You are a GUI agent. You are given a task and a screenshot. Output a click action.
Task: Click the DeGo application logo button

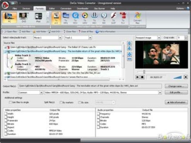pyautogui.click(x=5, y=5)
